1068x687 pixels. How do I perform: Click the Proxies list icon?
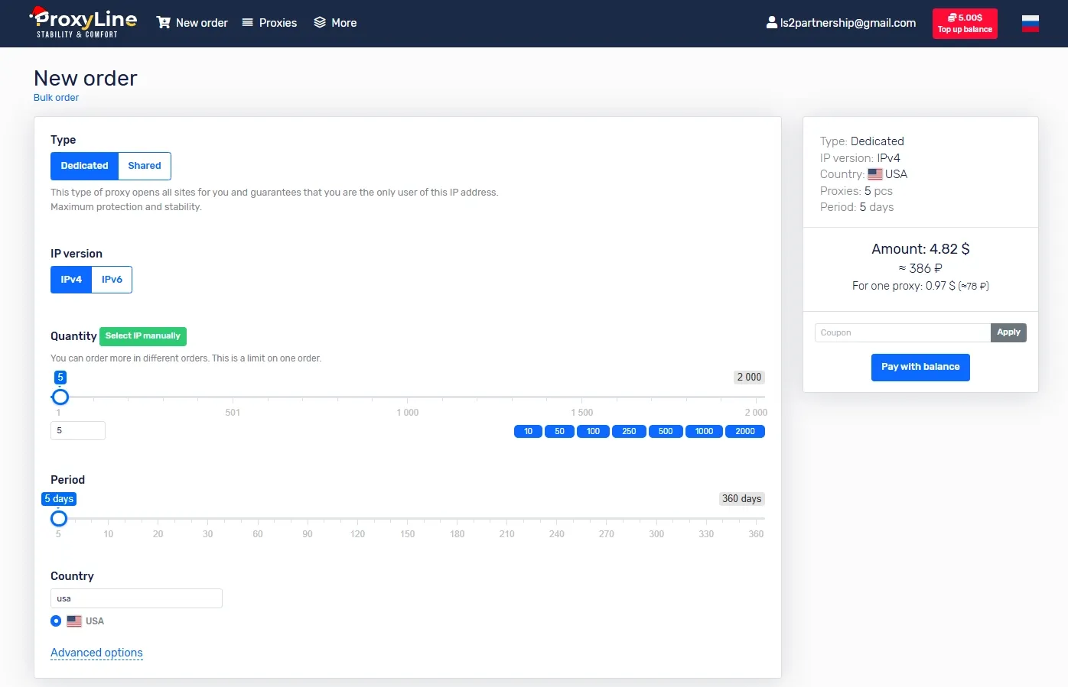pos(247,23)
